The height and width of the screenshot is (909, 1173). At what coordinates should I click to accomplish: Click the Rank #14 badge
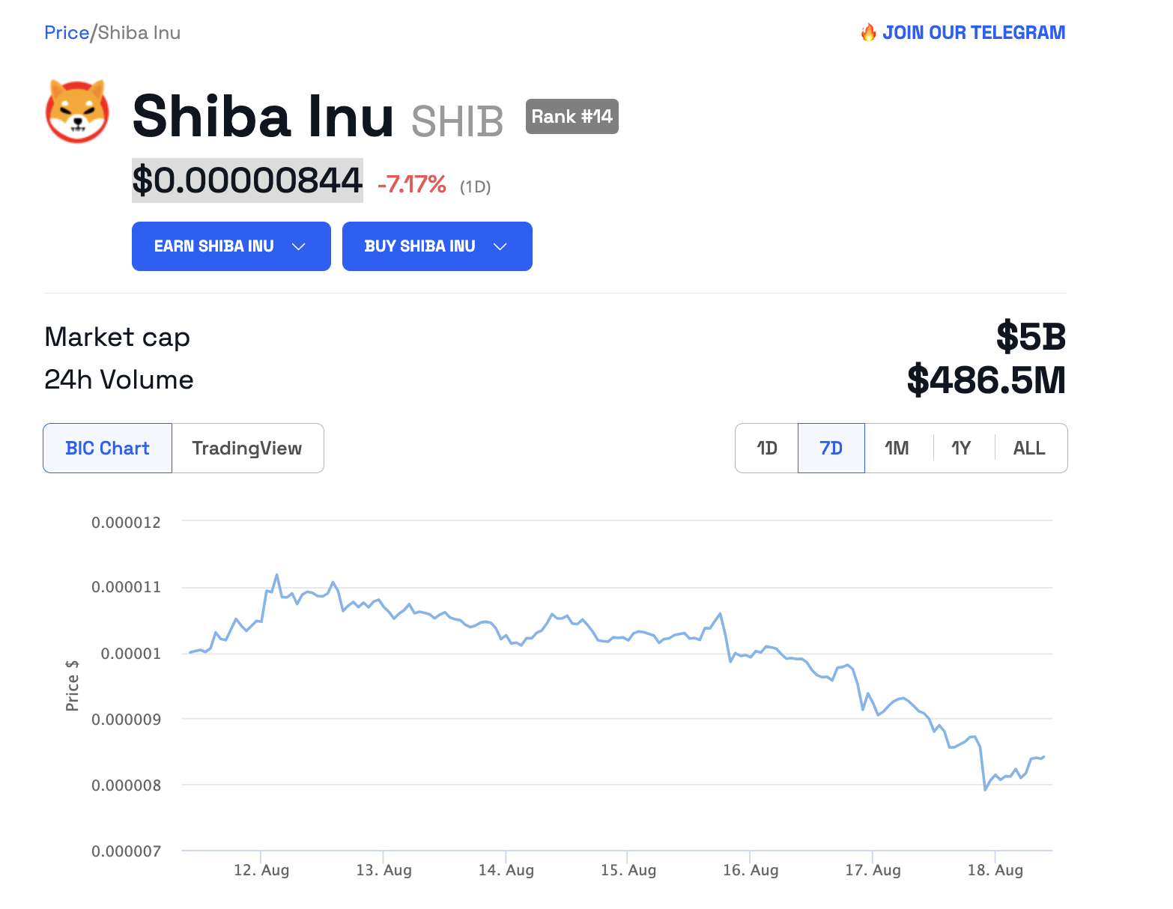(x=572, y=117)
